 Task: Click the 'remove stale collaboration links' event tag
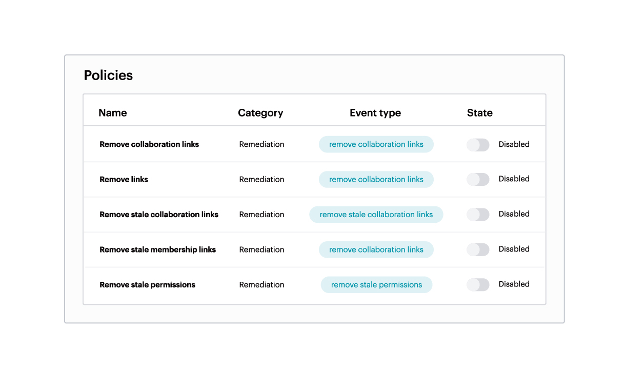376,215
